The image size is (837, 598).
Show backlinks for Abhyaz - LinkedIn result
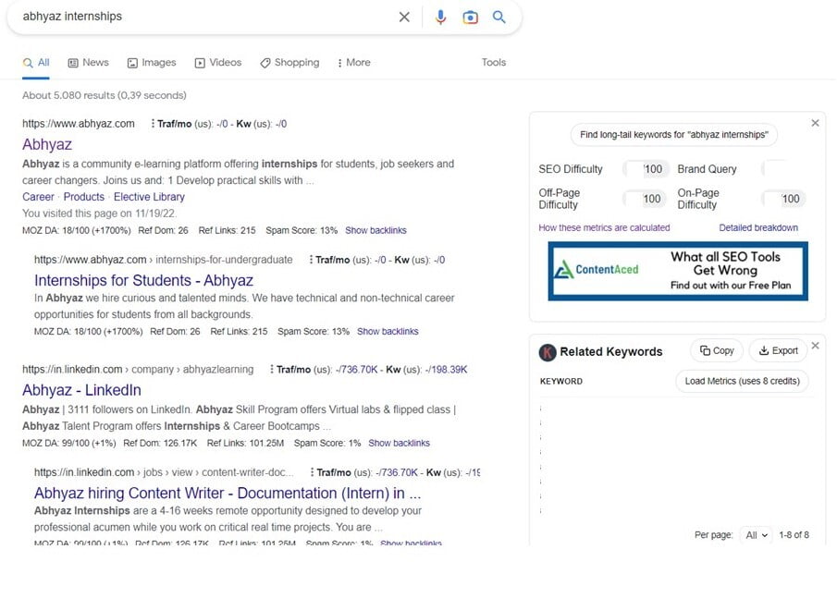(x=399, y=443)
